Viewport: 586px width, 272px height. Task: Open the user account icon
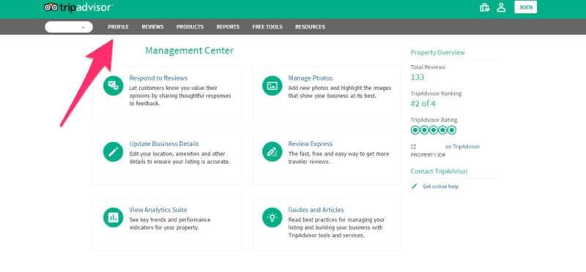click(x=501, y=7)
